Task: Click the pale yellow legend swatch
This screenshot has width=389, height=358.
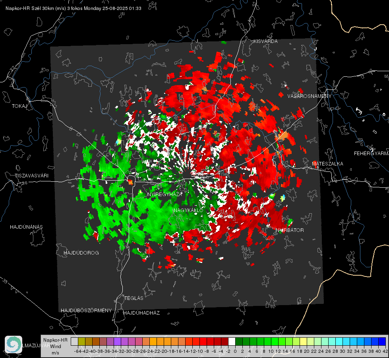Action: [x=303, y=341]
